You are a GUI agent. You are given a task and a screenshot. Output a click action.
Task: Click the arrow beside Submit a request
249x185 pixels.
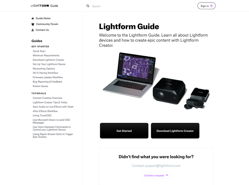pos(167,175)
